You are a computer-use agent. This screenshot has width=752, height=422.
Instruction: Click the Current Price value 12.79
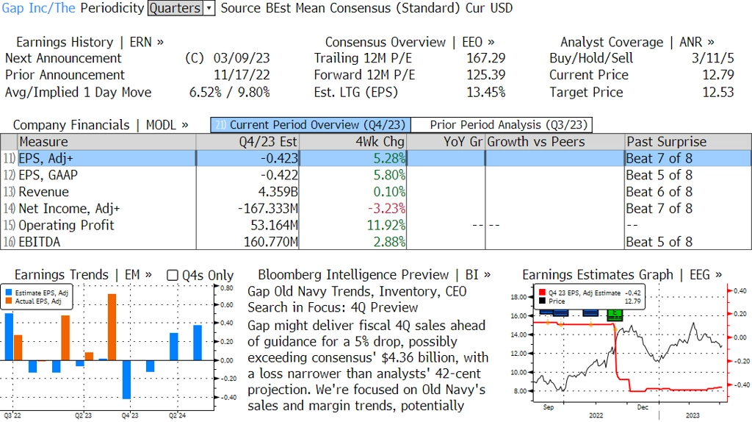(718, 75)
